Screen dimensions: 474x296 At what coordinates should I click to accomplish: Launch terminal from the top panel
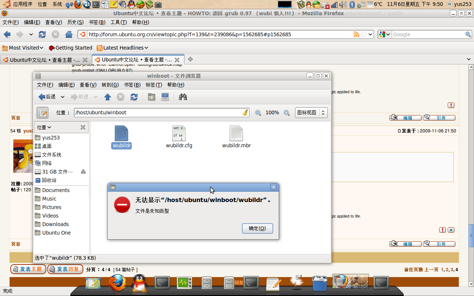click(96, 4)
